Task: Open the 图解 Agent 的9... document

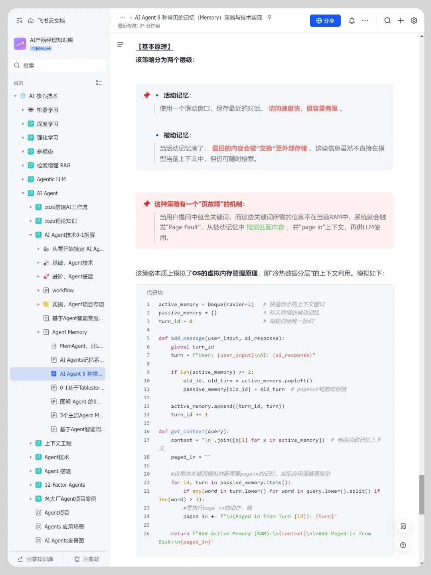Action: click(80, 402)
